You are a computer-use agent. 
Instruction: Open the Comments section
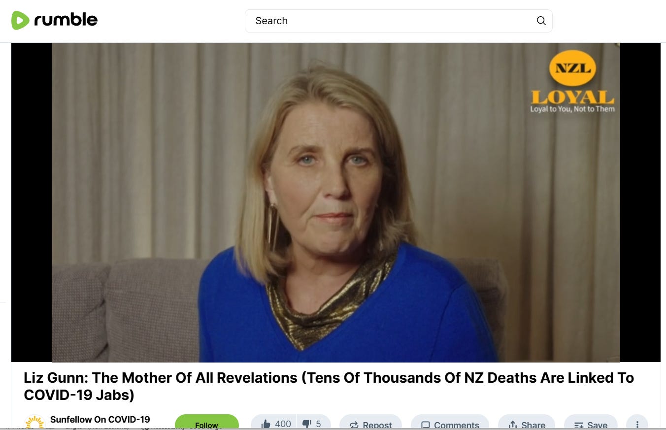450,425
